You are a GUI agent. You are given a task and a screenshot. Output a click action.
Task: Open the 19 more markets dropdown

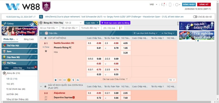click(172, 80)
